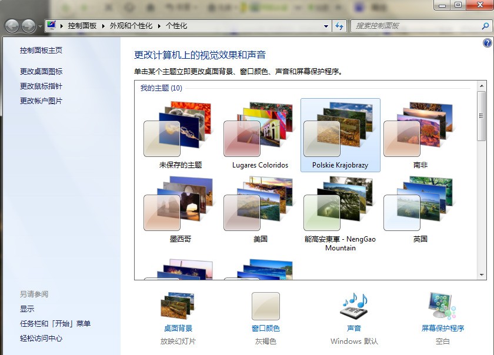Image resolution: width=494 pixels, height=355 pixels.
Task: Select the 未保存的主题 theme
Action: (x=181, y=135)
